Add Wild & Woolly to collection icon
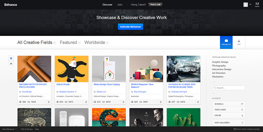263x132 pixels. [x=86, y=102]
